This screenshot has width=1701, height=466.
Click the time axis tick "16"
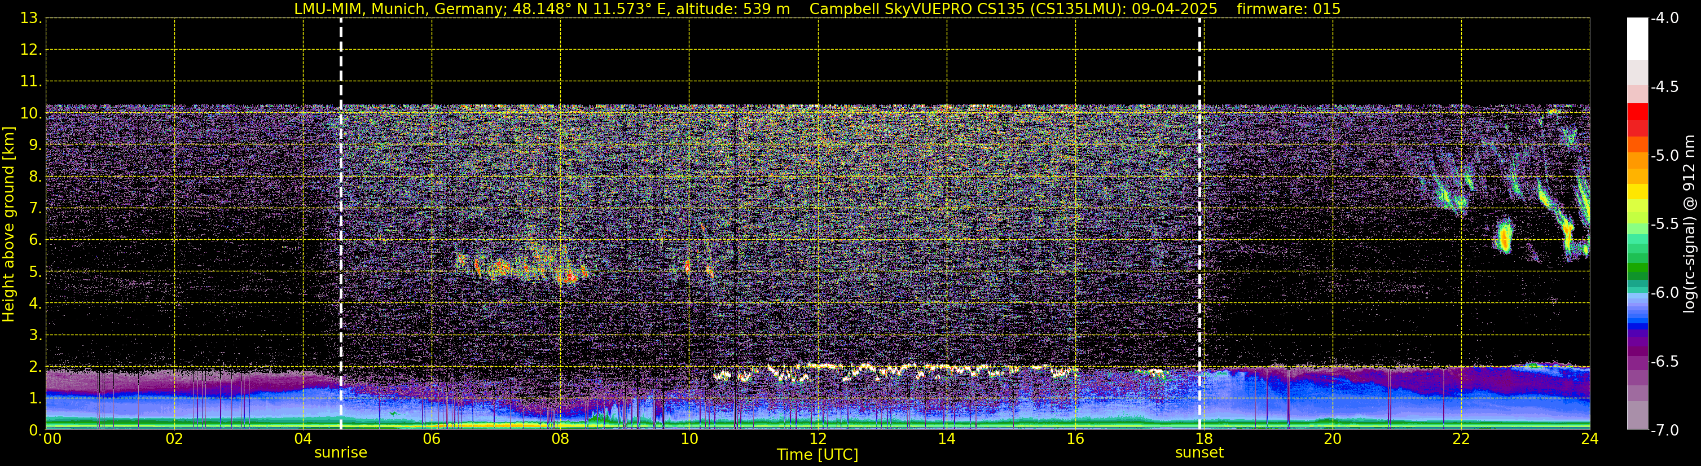click(1076, 439)
